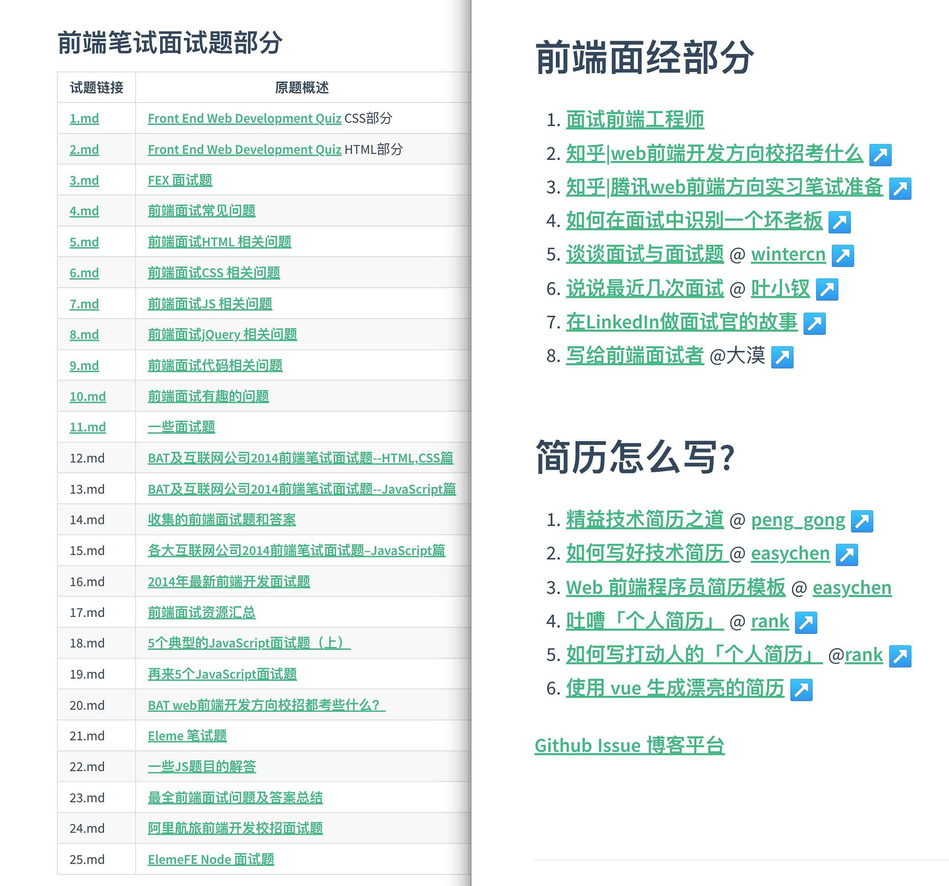Click arrow icon after 如何在面试中识别一个坏老板
The width and height of the screenshot is (949, 886).
[840, 222]
